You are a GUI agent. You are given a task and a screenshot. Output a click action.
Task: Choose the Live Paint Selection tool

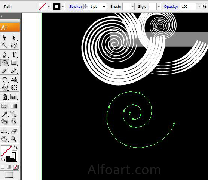(x=14, y=121)
